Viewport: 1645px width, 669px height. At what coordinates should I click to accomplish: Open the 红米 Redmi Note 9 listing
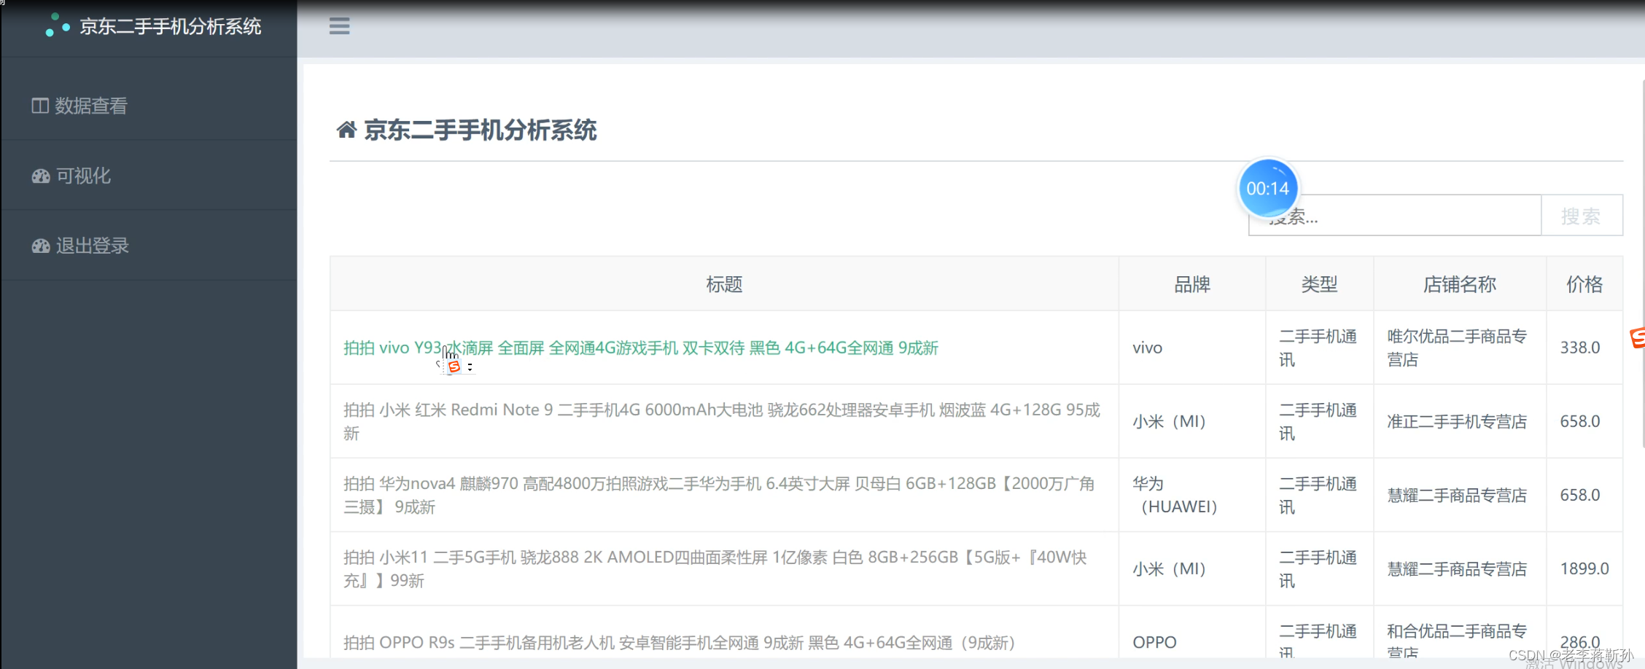[722, 421]
